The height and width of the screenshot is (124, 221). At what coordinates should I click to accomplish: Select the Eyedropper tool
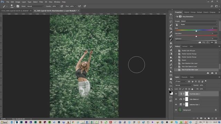[x=171, y=32]
